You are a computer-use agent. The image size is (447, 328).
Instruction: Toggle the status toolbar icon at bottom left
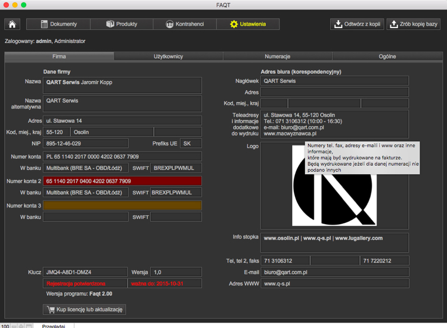(x=29, y=326)
